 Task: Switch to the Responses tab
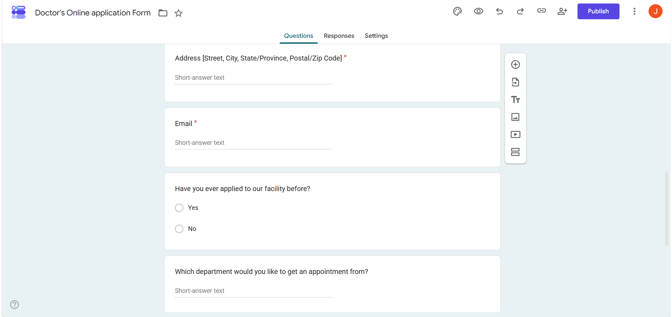(x=339, y=36)
